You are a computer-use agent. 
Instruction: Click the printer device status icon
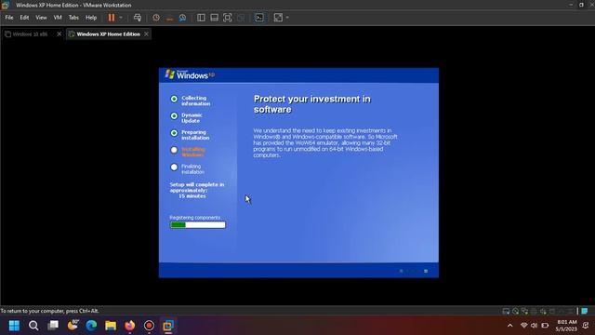534,311
